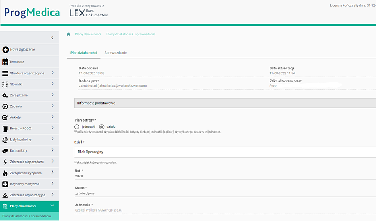This screenshot has width=376, height=221.
Task: Collapse the Plany działalności menu section
Action: tap(52, 206)
